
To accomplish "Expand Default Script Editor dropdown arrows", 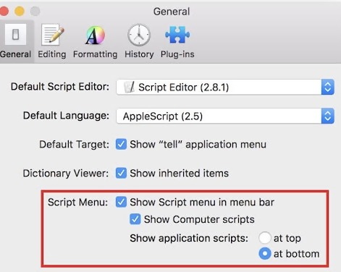I will tap(328, 87).
